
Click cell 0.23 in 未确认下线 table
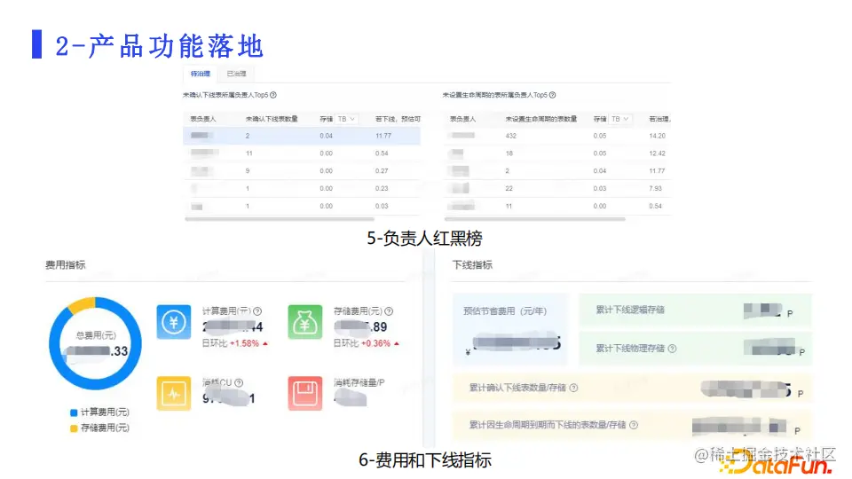pos(382,188)
